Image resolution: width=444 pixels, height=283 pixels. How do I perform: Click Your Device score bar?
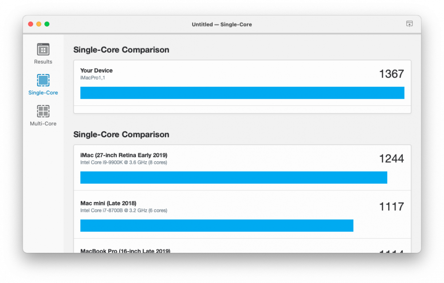pyautogui.click(x=242, y=93)
